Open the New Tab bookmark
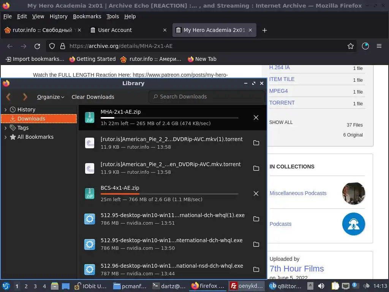Viewport: 389px width, 292px height. pos(202,59)
